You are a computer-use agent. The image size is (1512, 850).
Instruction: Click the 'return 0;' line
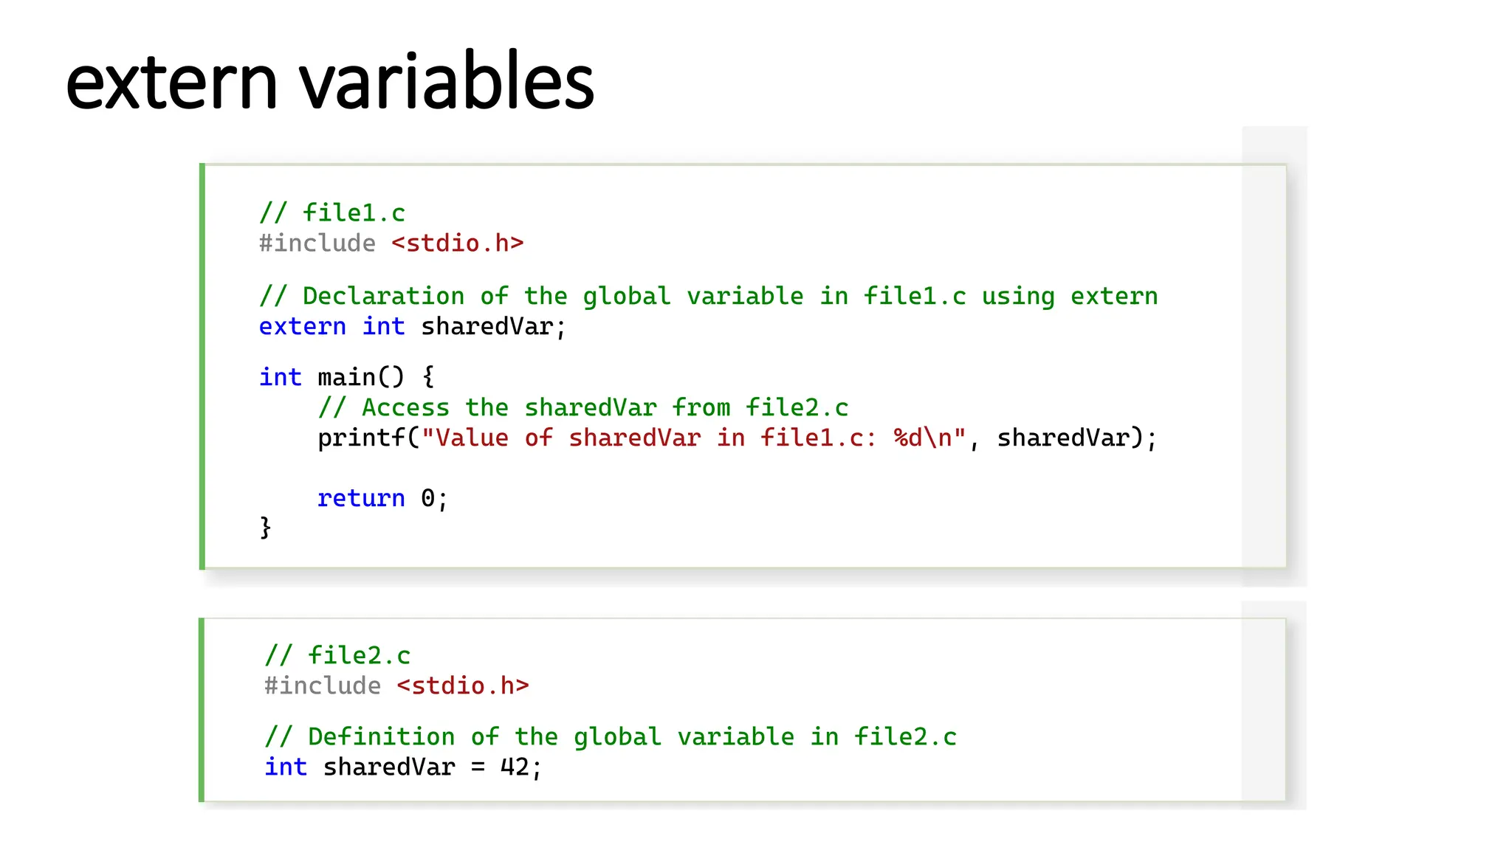pos(382,499)
